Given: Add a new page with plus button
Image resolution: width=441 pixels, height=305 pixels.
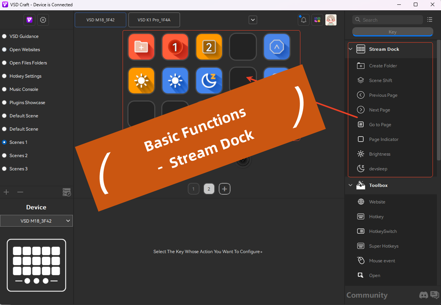Looking at the screenshot, I should [x=225, y=189].
